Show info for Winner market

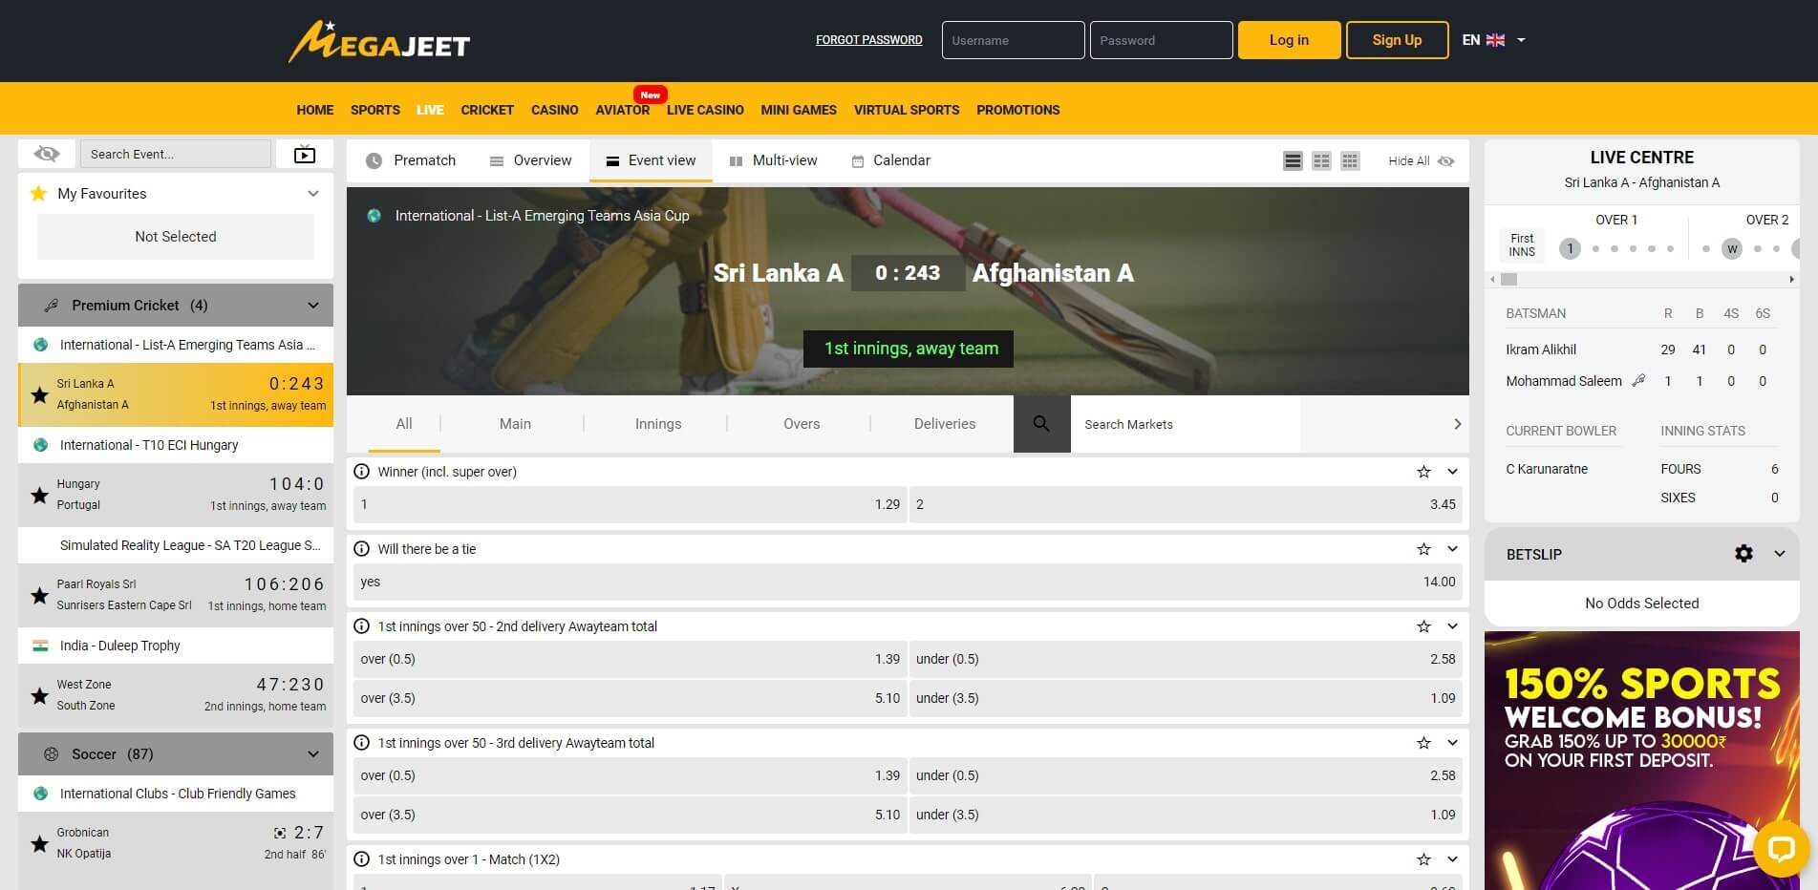click(362, 472)
